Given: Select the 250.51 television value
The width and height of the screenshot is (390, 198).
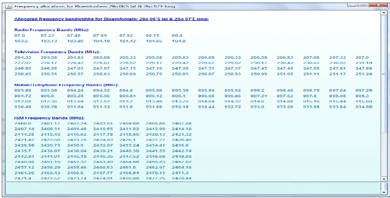Looking at the screenshot, I should [x=49, y=74].
